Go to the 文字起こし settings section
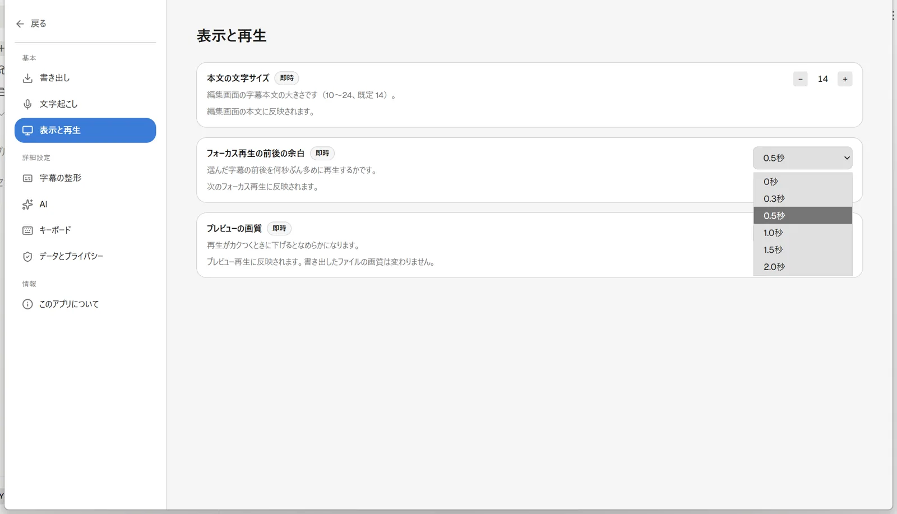Image resolution: width=897 pixels, height=514 pixels. click(85, 104)
